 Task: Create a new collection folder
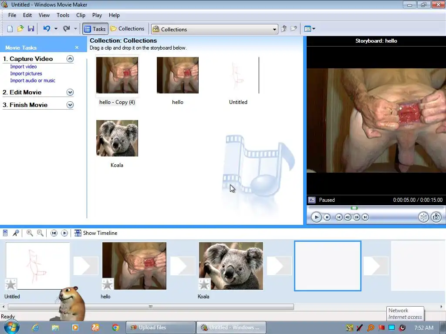click(294, 29)
